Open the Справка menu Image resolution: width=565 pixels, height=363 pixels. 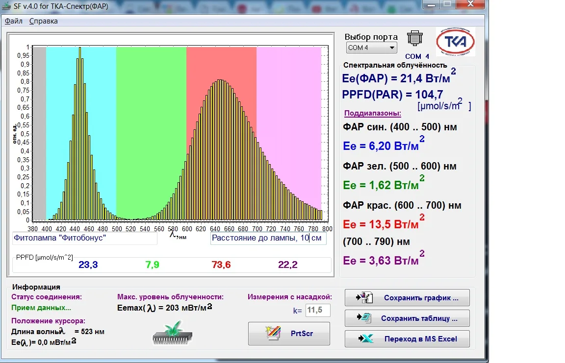pyautogui.click(x=43, y=21)
